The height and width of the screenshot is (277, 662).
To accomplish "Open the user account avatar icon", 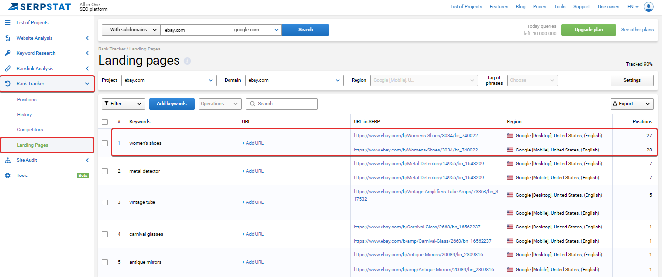I will [x=649, y=7].
